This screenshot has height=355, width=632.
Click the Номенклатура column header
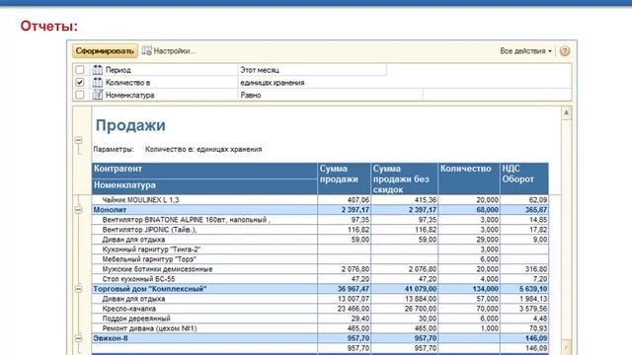tap(204, 186)
